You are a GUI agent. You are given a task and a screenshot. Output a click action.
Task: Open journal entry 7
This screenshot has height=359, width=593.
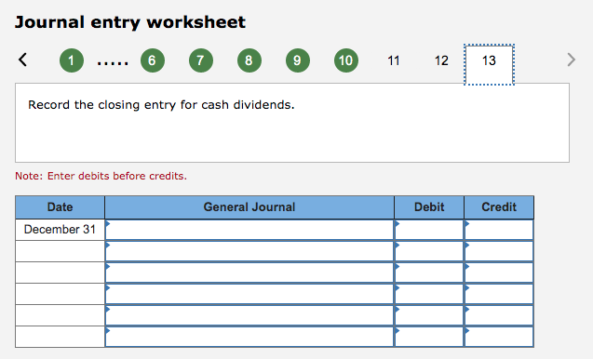pos(201,60)
